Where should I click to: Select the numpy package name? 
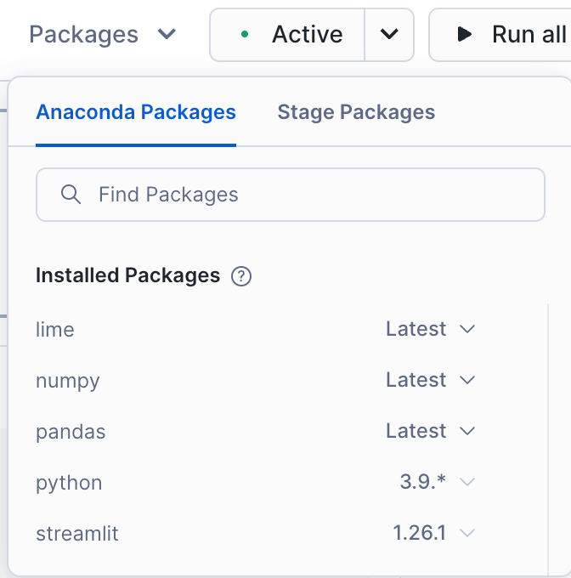68,381
